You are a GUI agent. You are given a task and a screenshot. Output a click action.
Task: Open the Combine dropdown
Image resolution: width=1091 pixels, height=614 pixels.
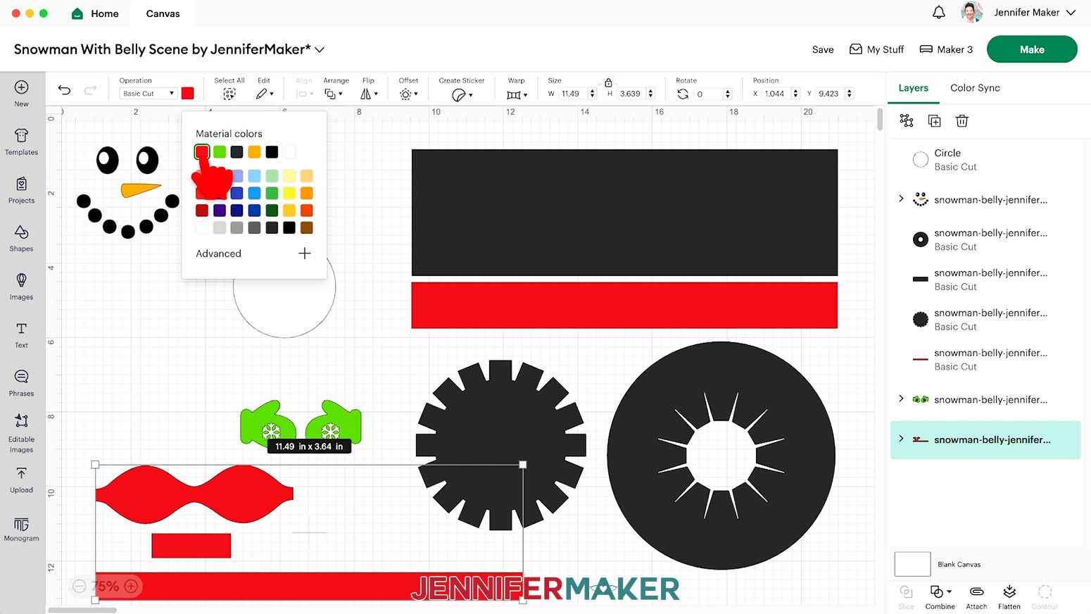(x=940, y=591)
